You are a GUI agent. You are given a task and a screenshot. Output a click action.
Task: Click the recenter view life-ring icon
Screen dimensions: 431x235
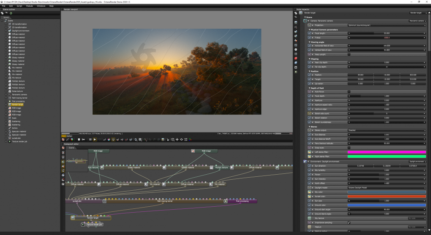point(63,140)
